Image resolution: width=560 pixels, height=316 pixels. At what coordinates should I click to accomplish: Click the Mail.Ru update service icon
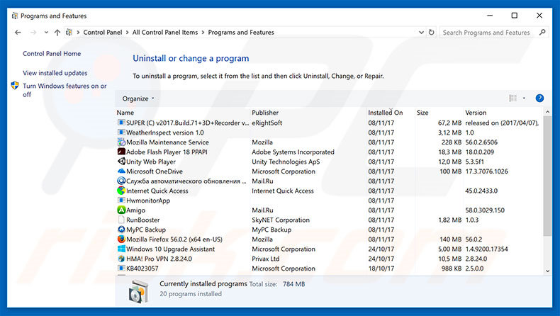tap(121, 181)
